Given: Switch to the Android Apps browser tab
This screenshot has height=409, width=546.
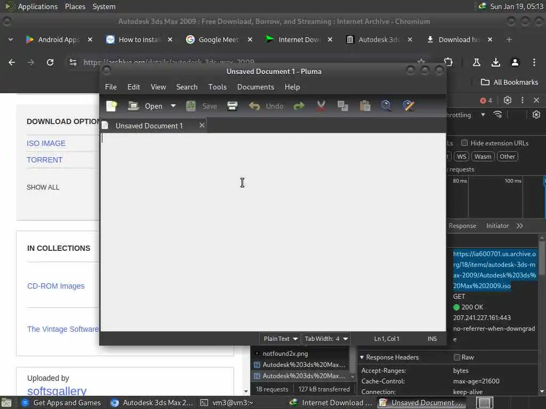Looking at the screenshot, I should pyautogui.click(x=60, y=39).
